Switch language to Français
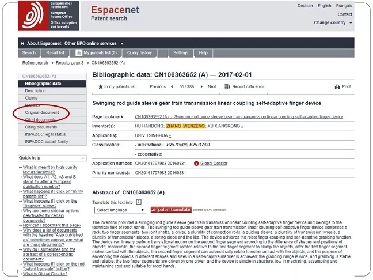 (344, 6)
